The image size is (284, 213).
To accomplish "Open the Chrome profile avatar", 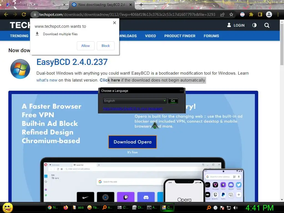I will [x=269, y=14].
